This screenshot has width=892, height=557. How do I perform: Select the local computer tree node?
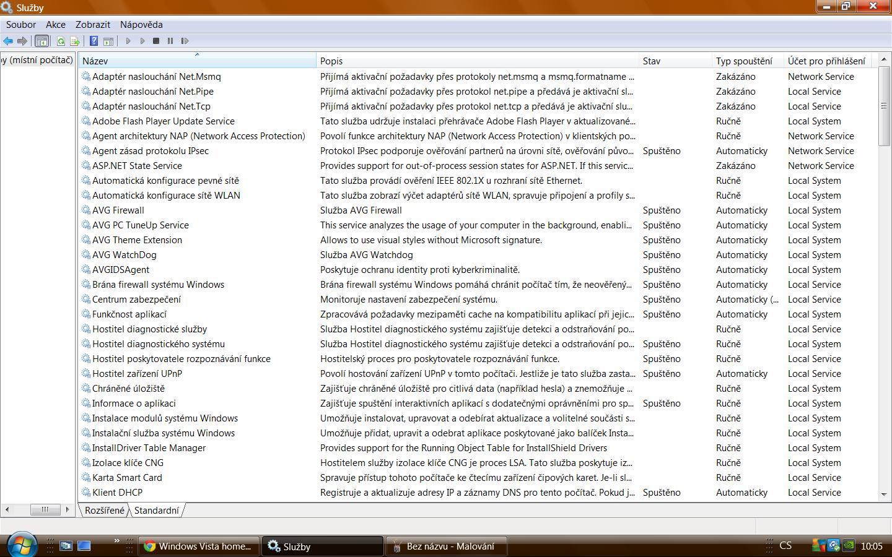37,60
